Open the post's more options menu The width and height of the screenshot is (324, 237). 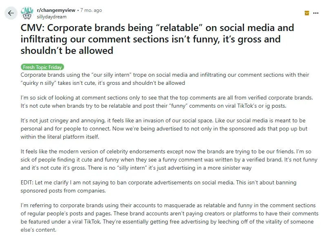click(x=315, y=13)
